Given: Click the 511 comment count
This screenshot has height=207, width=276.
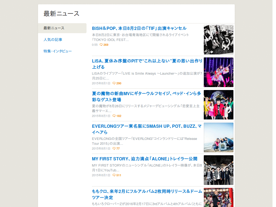Looking at the screenshot, I should pos(119,175).
